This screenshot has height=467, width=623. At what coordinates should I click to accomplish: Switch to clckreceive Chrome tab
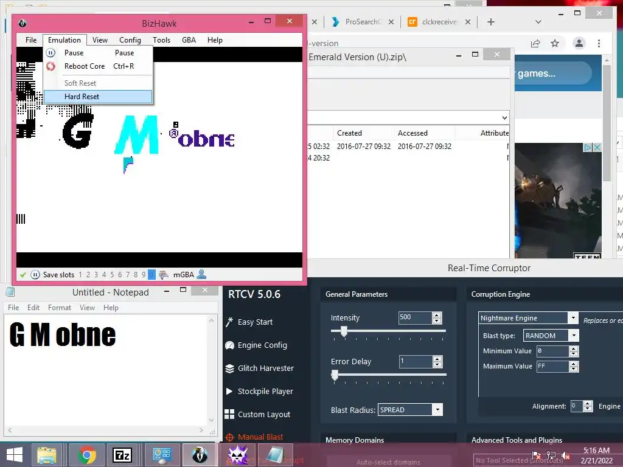[439, 22]
